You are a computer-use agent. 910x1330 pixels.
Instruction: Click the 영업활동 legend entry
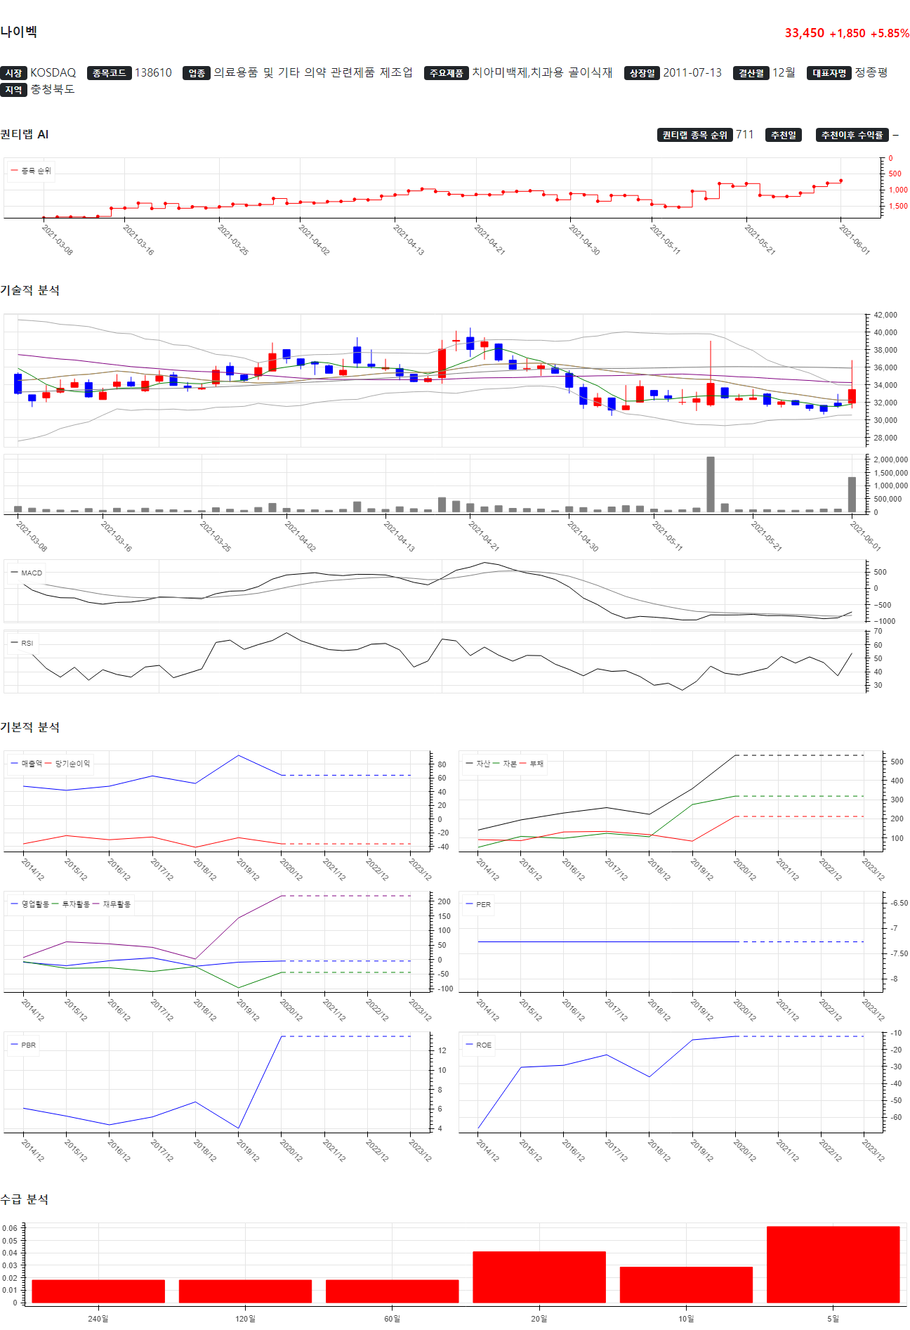point(30,904)
